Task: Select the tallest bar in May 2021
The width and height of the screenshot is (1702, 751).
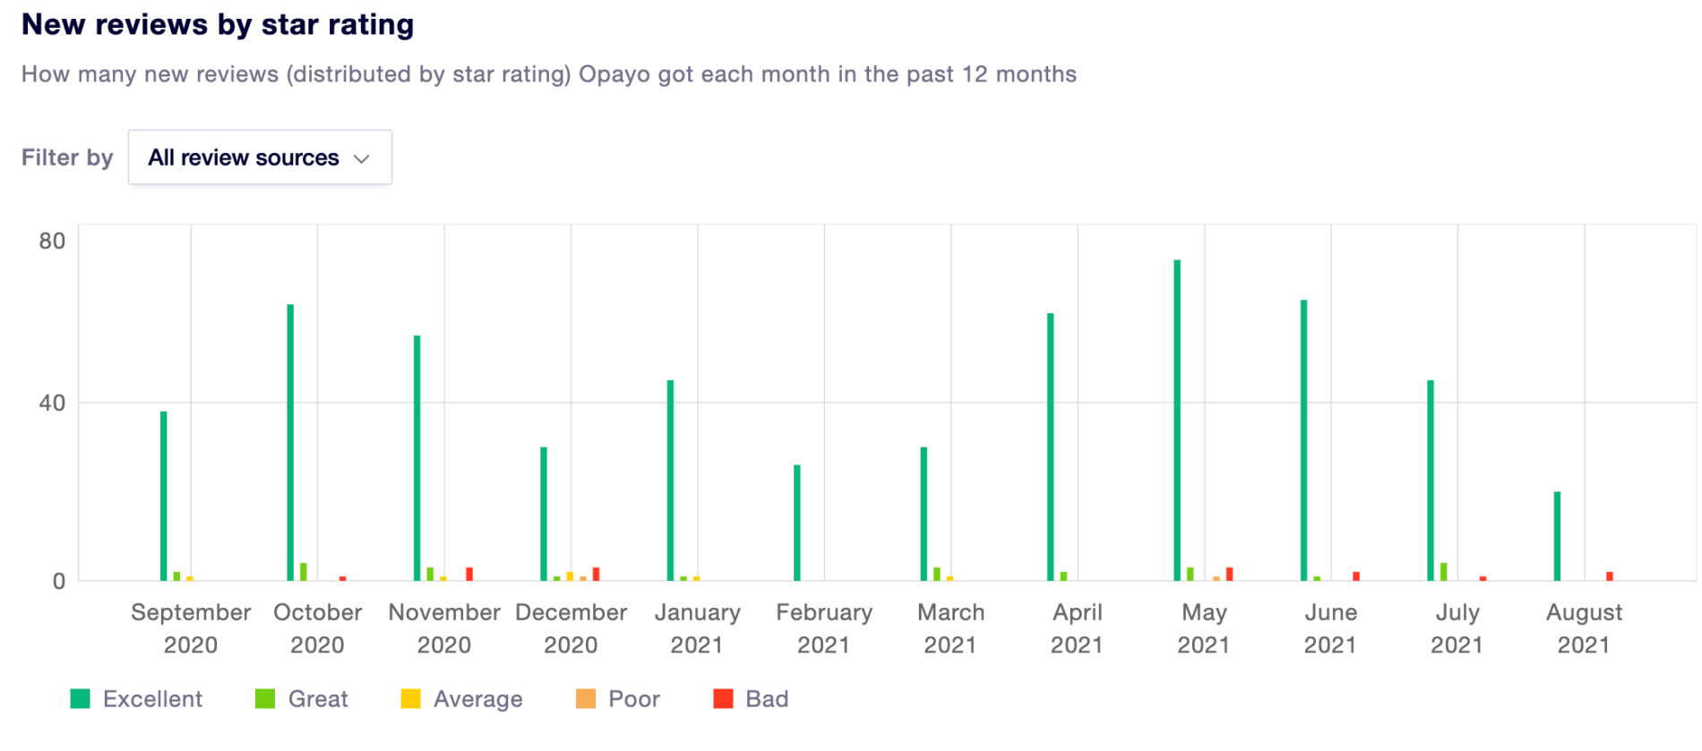Action: (x=1177, y=421)
